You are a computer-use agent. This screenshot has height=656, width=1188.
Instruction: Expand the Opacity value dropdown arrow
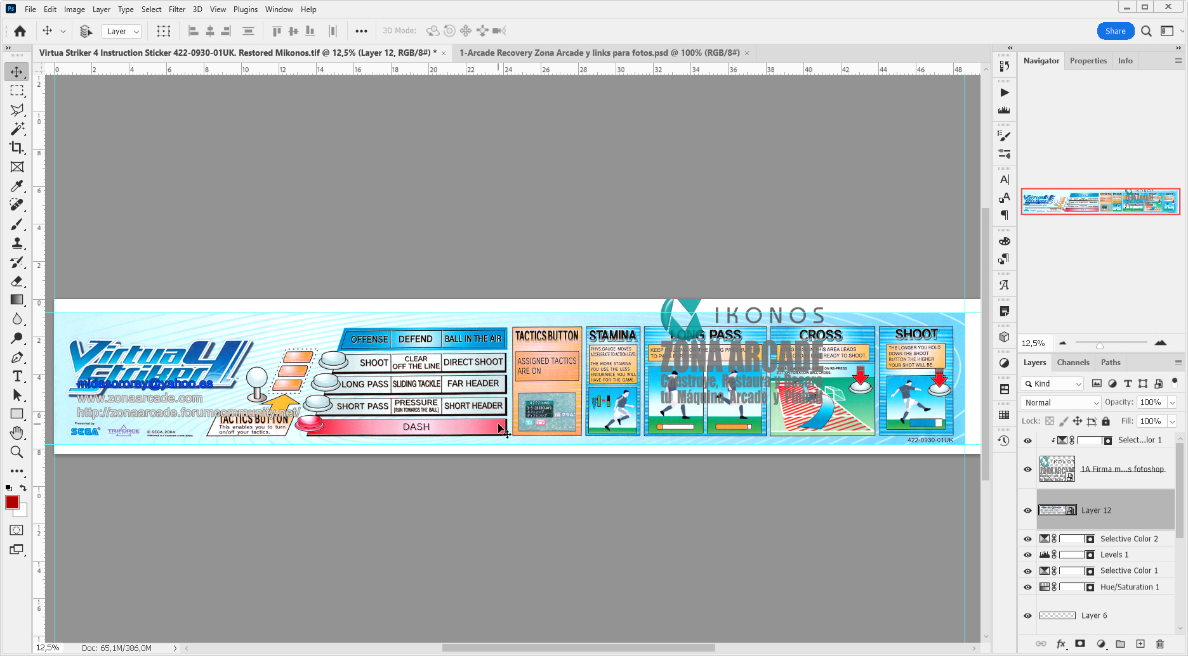click(1172, 402)
